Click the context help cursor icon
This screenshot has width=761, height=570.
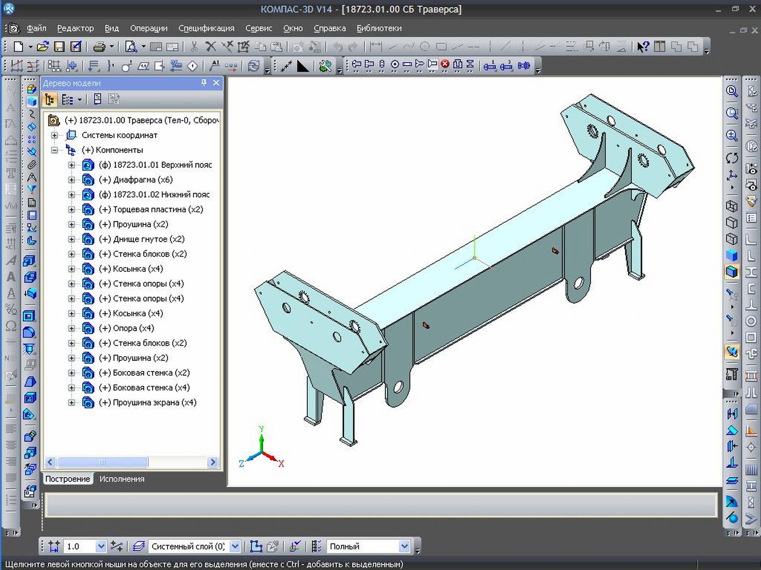(x=643, y=47)
